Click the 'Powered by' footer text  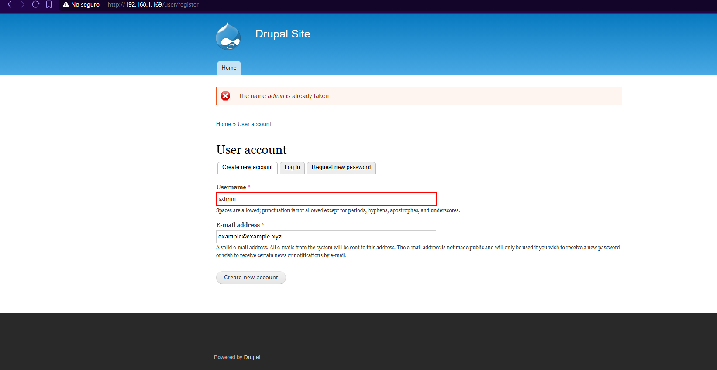tap(228, 357)
